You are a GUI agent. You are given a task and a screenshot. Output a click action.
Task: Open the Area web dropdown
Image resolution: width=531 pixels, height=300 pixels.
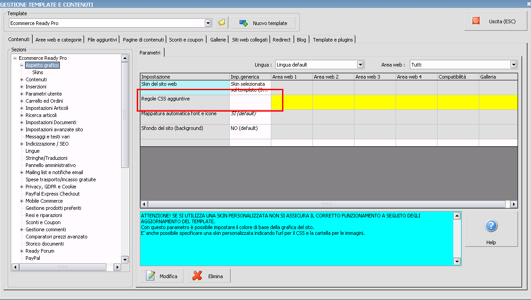514,65
